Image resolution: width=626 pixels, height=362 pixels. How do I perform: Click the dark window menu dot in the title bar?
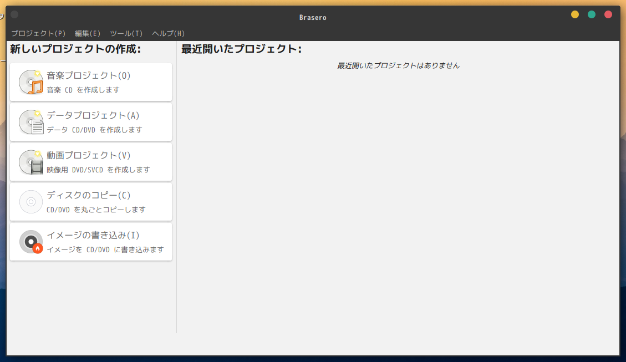tap(14, 15)
